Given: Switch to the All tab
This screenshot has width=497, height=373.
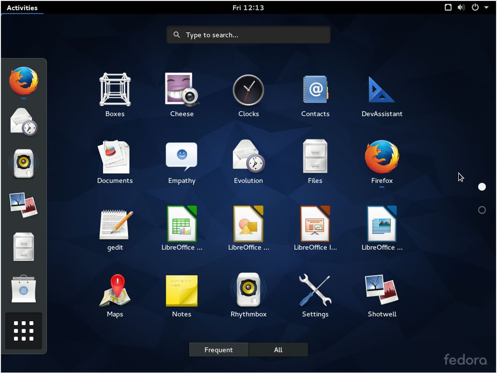Looking at the screenshot, I should pos(278,350).
